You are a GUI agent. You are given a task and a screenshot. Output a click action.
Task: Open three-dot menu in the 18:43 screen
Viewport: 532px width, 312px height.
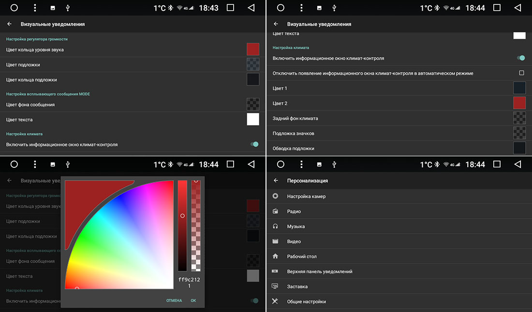coord(35,8)
